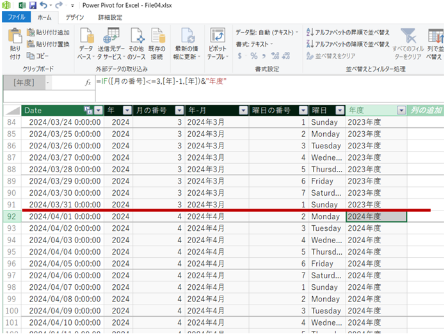The image size is (448, 334).
Task: Open the ファイル menu
Action: (x=16, y=17)
